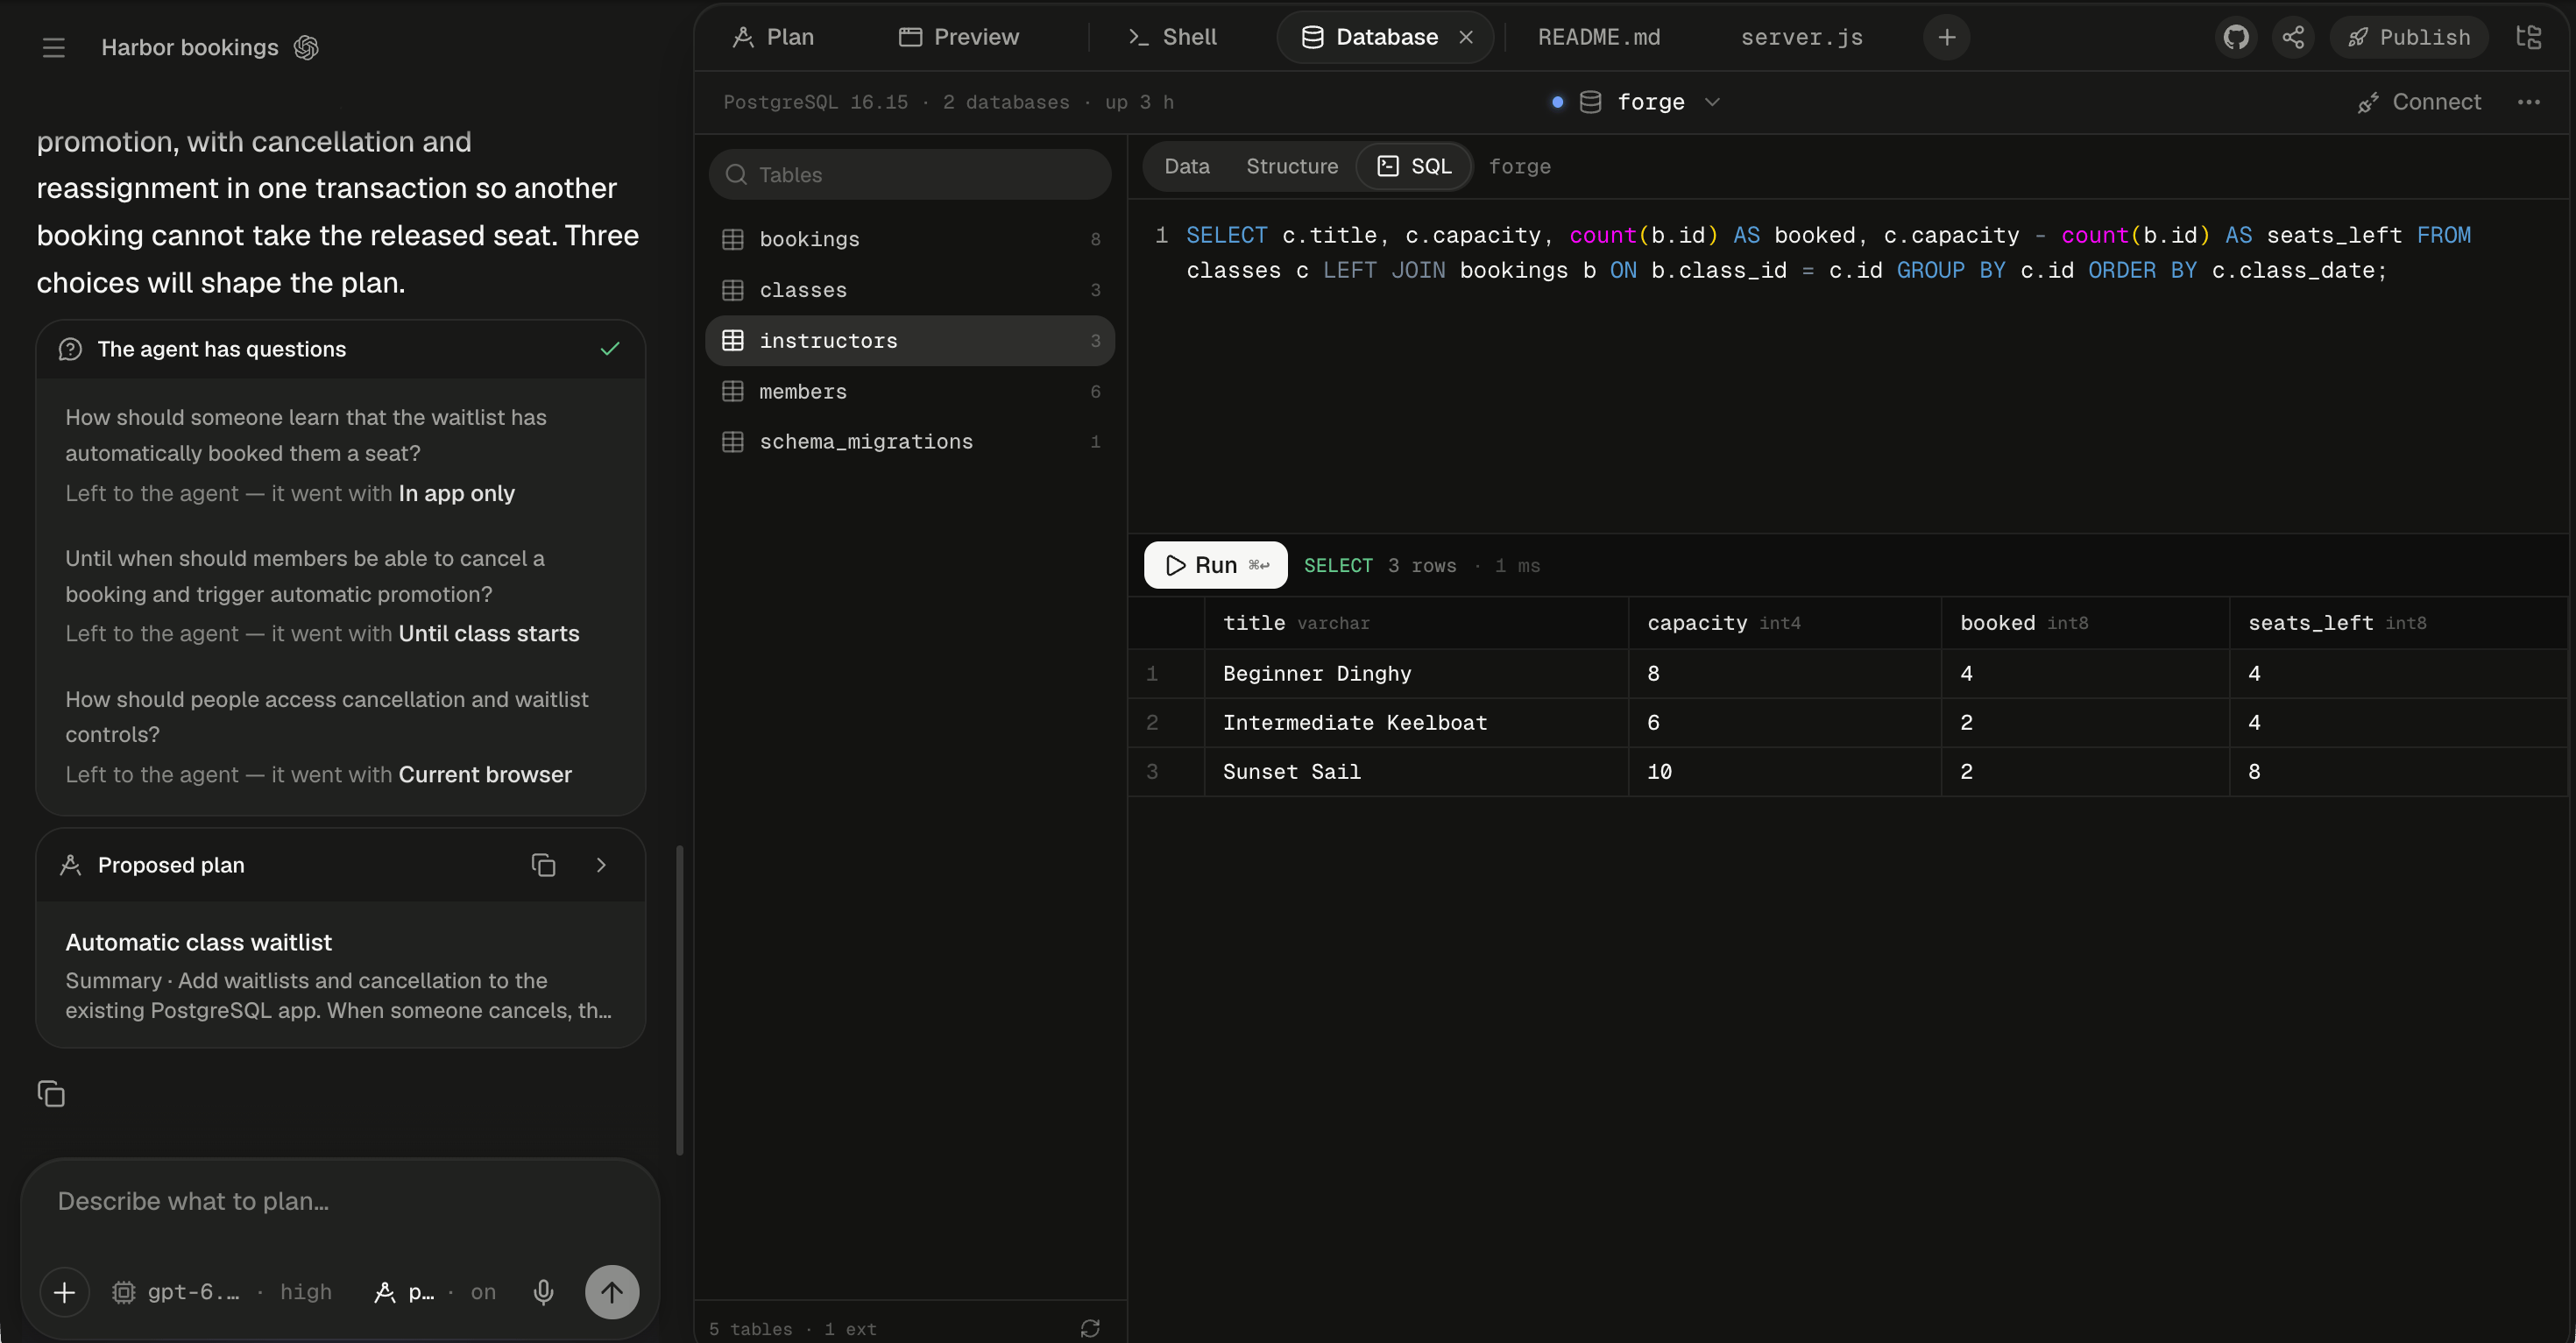Click the Beginner Dinghy cell
The height and width of the screenshot is (1343, 2576).
coord(1416,673)
